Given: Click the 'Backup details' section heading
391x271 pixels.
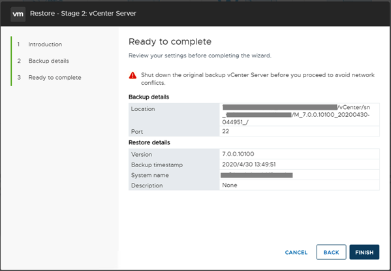Looking at the screenshot, I should [149, 97].
